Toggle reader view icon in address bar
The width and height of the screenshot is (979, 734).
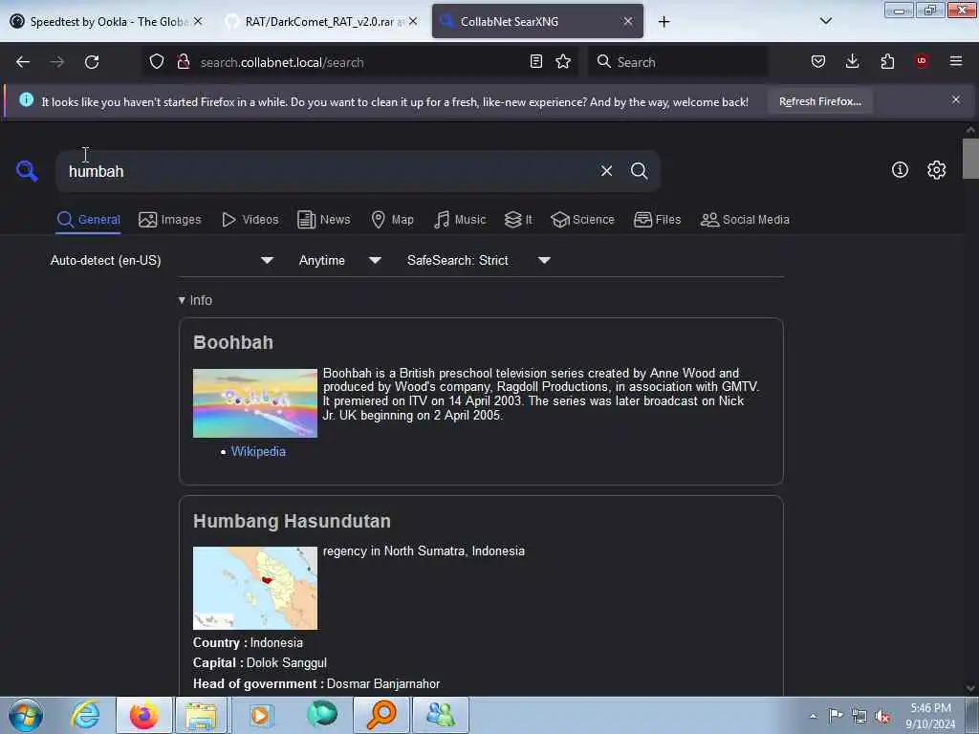535,61
